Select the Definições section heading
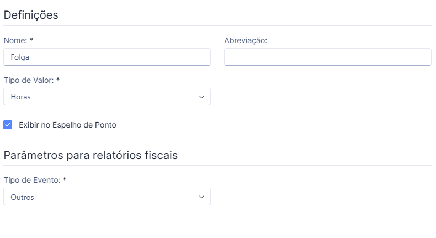The image size is (436, 238). click(x=31, y=15)
